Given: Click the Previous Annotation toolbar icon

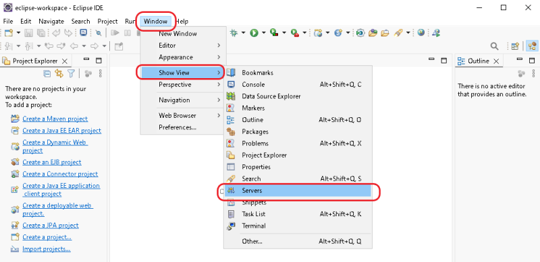Looking at the screenshot, I should (29, 46).
